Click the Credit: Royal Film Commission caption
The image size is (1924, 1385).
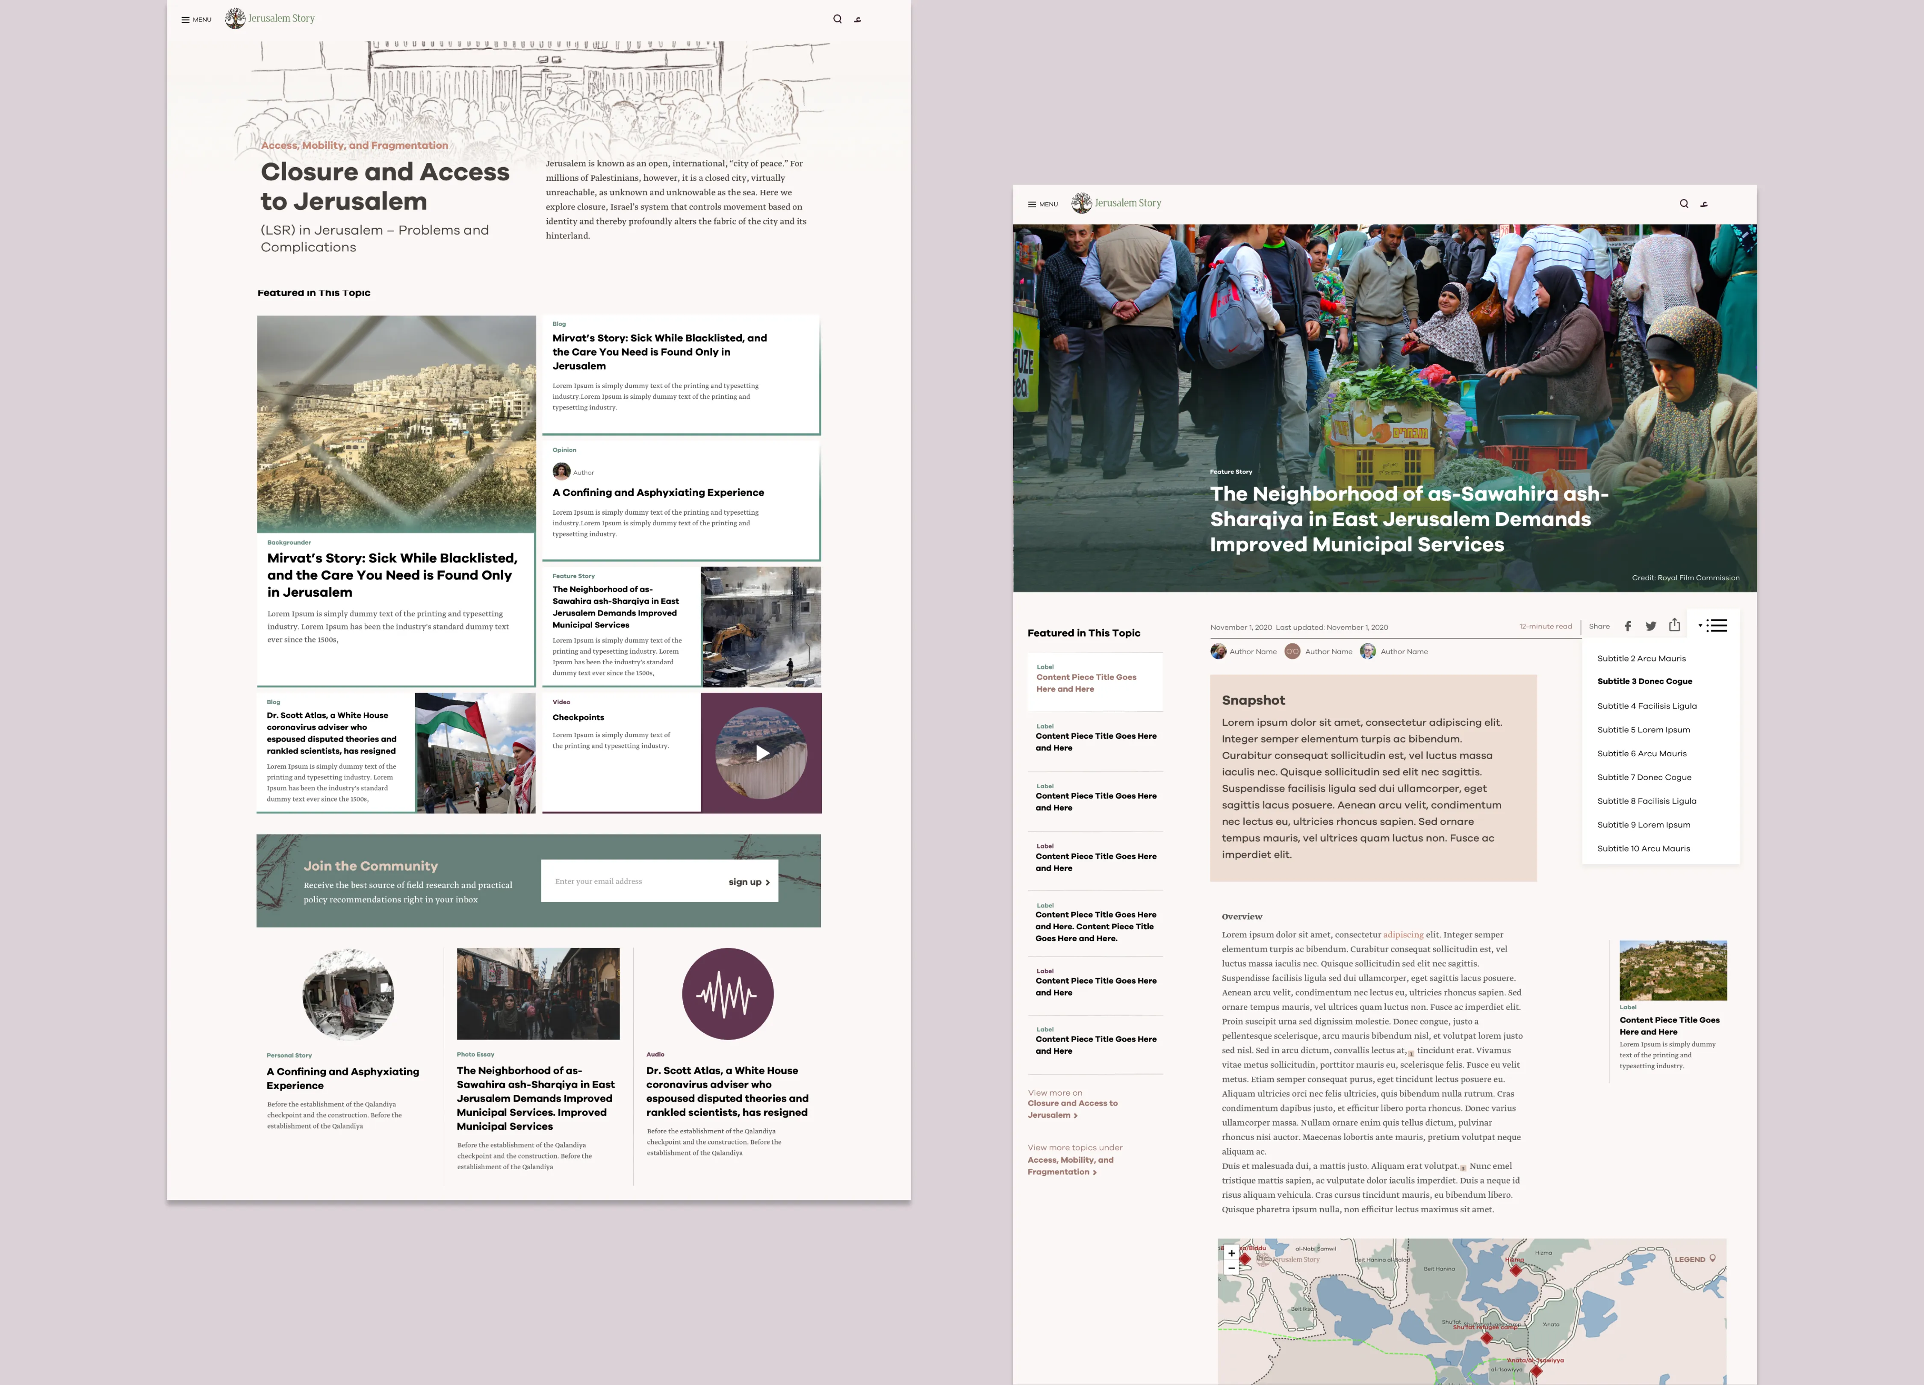[1685, 578]
